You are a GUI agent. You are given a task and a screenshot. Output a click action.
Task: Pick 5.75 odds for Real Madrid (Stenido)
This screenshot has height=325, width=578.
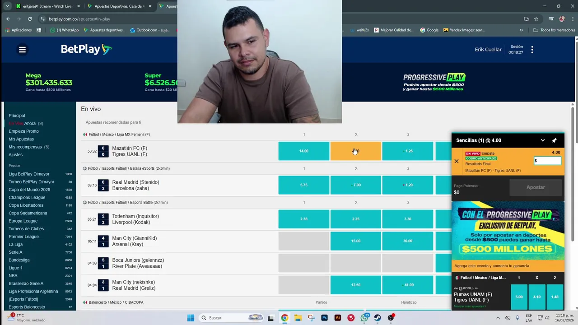[x=304, y=185]
